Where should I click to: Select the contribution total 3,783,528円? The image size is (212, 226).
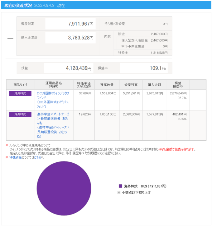point(81,38)
